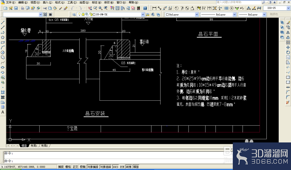Select the Move modify tool

[x=288, y=47]
